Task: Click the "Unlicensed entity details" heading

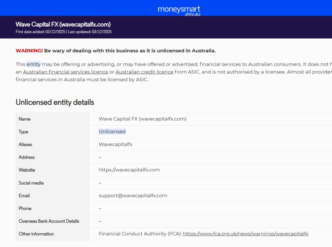Action: 55,102
